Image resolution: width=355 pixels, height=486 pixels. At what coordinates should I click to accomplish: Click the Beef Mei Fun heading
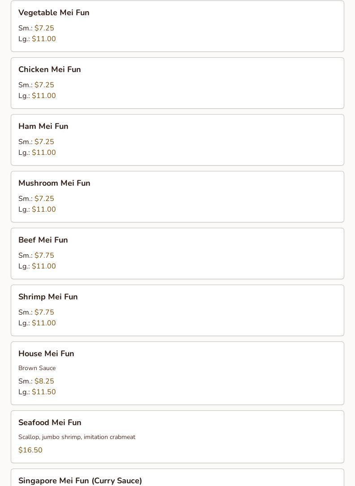pyautogui.click(x=43, y=240)
